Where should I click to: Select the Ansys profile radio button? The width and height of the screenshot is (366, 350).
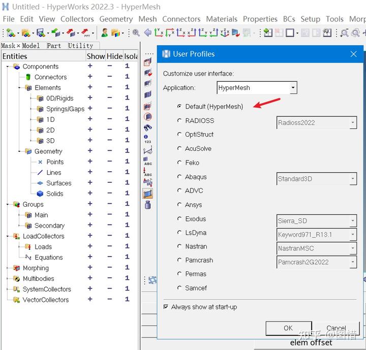click(179, 205)
